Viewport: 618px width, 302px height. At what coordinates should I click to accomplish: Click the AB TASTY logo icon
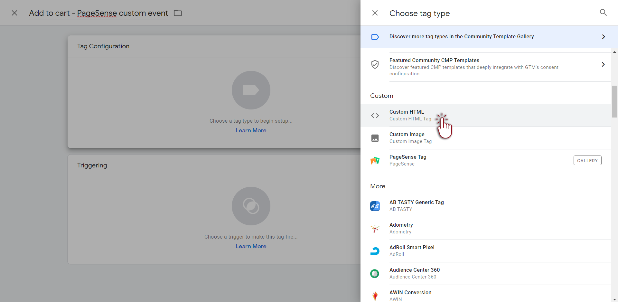point(375,206)
